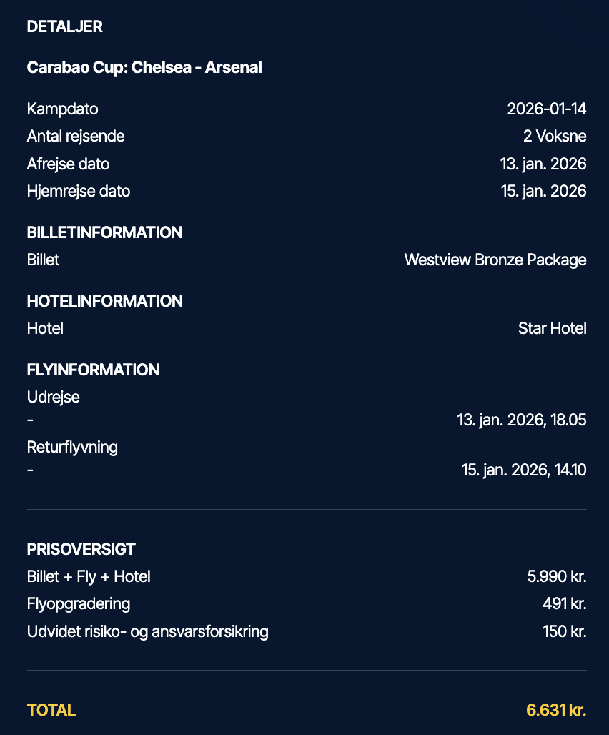Click the Kampdato value 2026-01-14
The image size is (609, 735).
click(546, 109)
